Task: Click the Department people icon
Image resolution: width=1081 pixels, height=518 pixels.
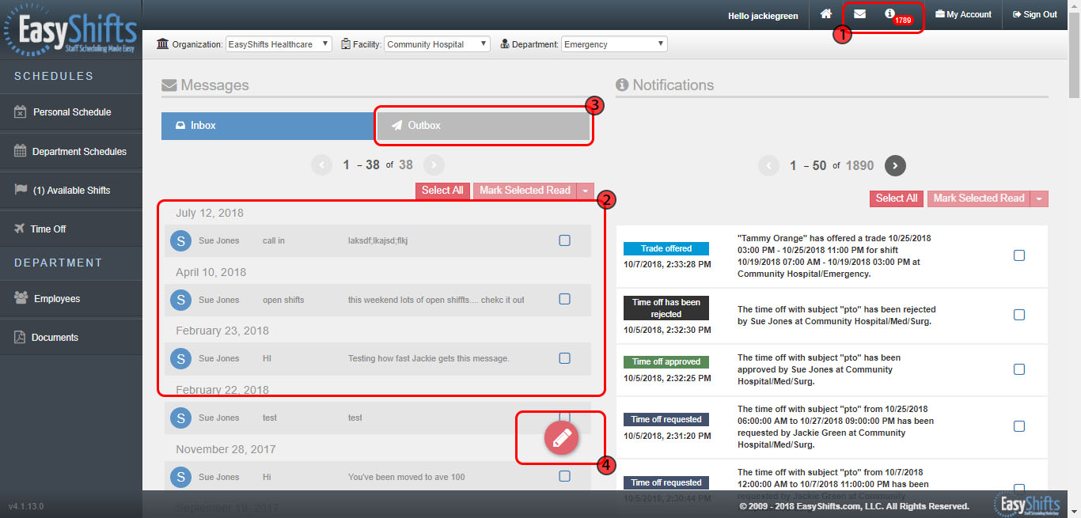Action: pos(505,44)
